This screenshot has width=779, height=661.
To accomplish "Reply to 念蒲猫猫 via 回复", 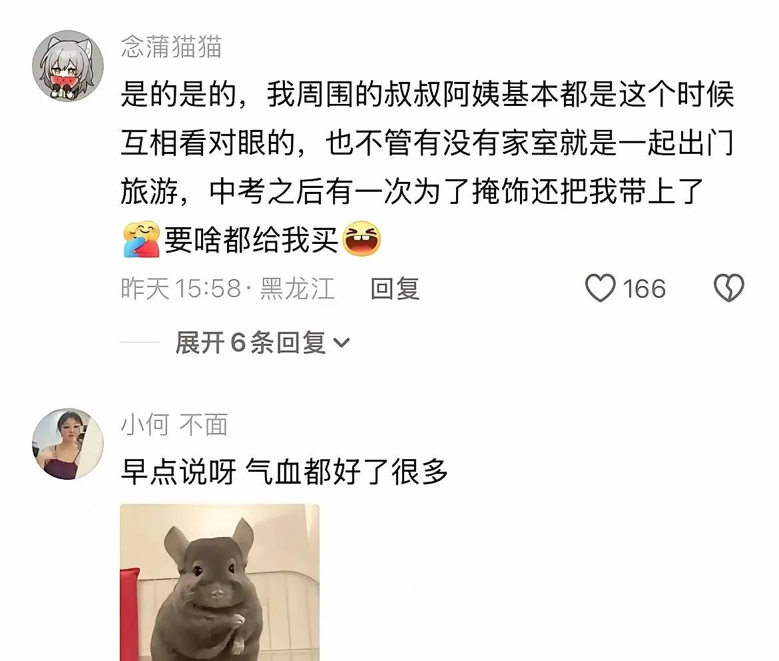I will pyautogui.click(x=395, y=289).
